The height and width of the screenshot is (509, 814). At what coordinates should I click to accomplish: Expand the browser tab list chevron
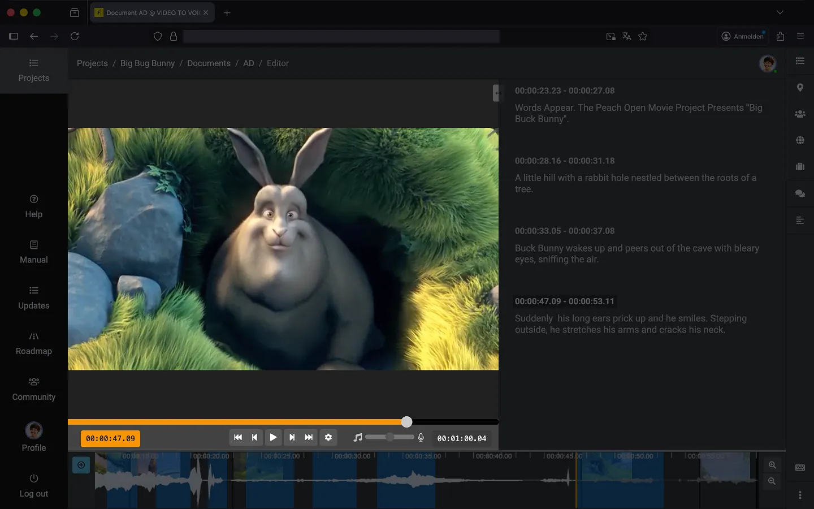(780, 12)
